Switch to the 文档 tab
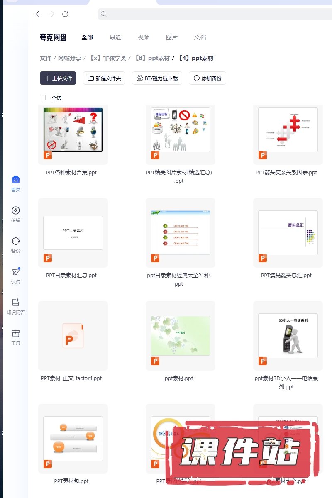The height and width of the screenshot is (498, 332). click(x=200, y=37)
